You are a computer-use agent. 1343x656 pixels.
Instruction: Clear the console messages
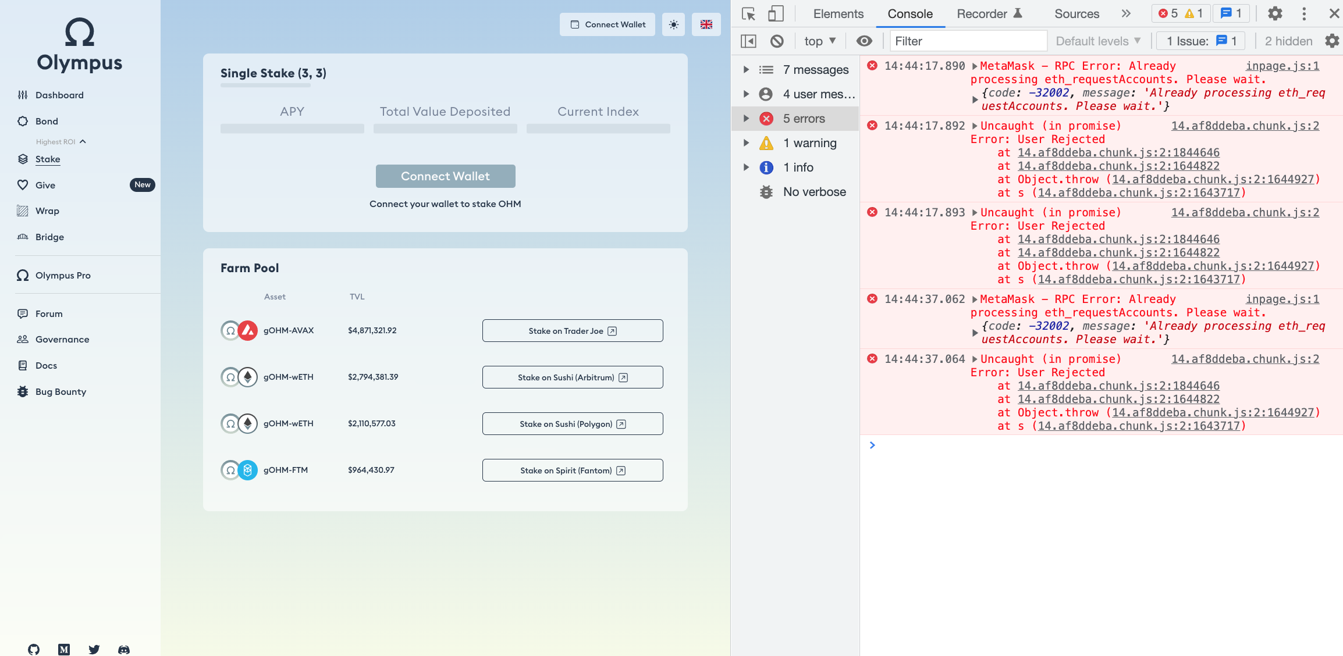click(777, 41)
